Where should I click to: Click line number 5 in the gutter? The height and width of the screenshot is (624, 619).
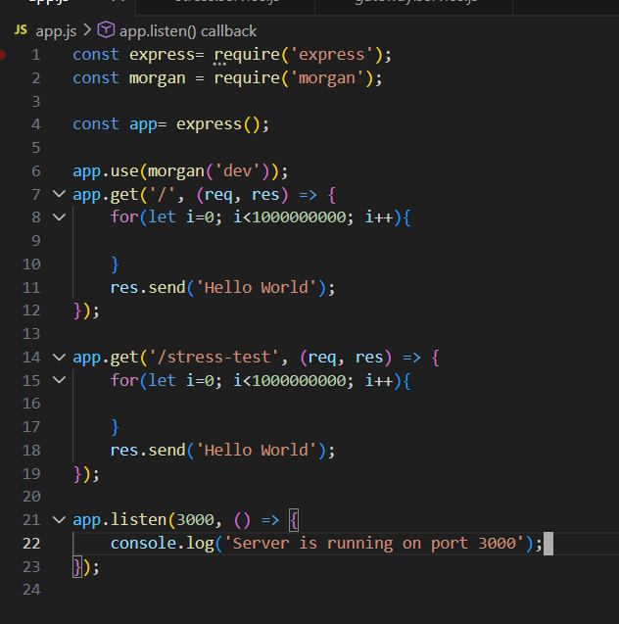pyautogui.click(x=36, y=148)
